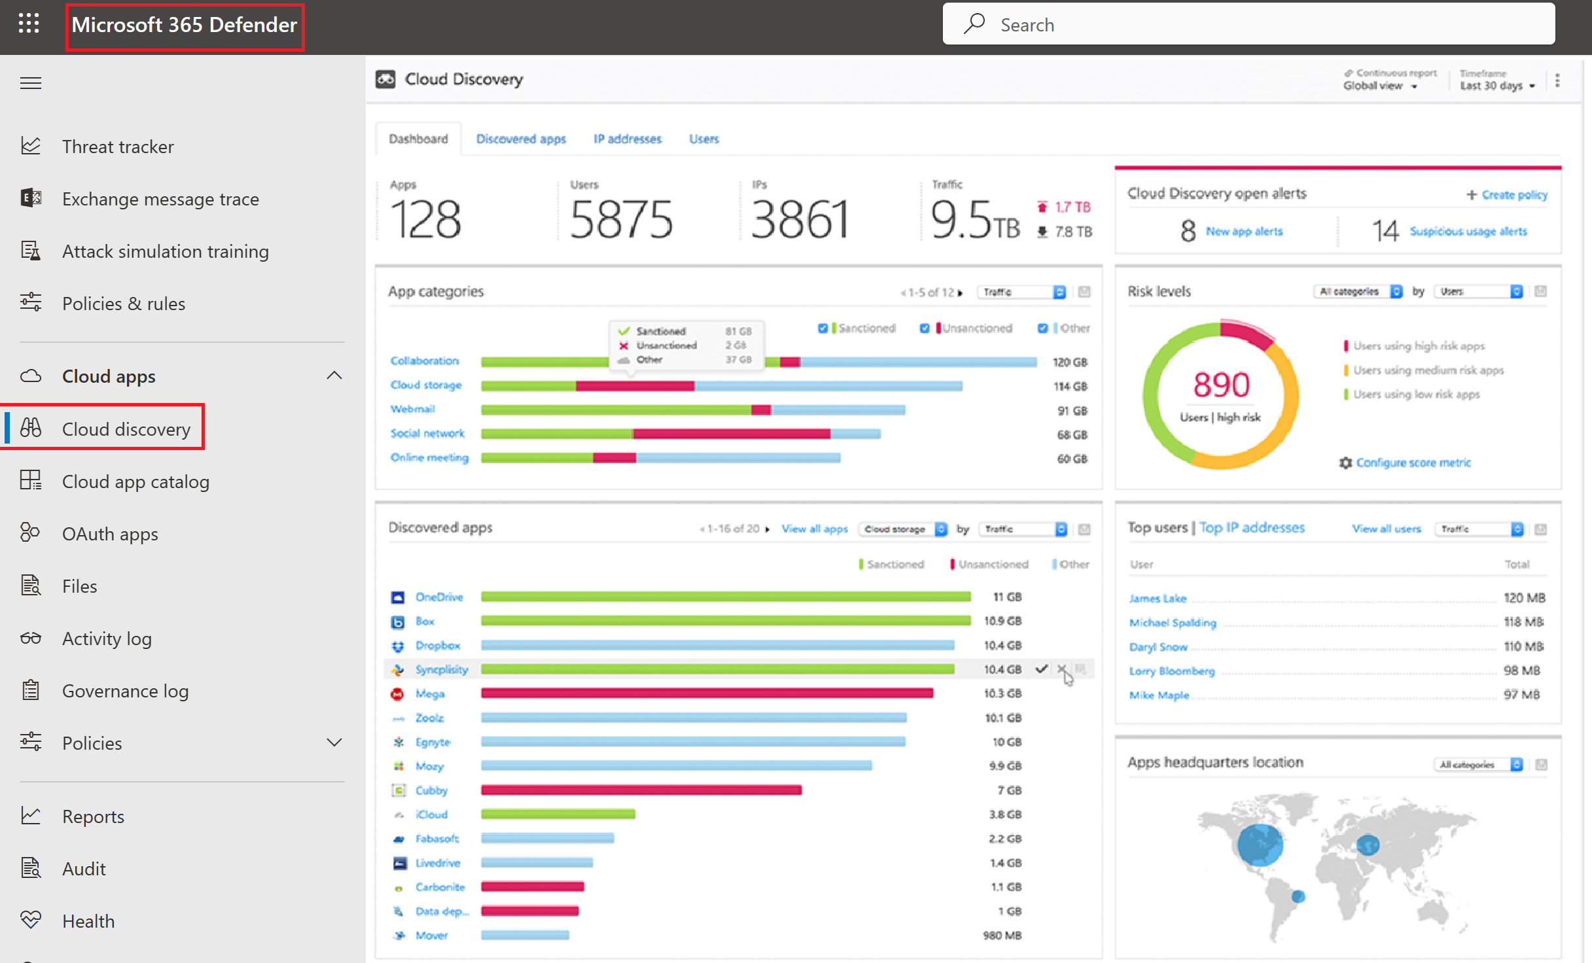Open the Suspicious usage alerts link

(1468, 231)
